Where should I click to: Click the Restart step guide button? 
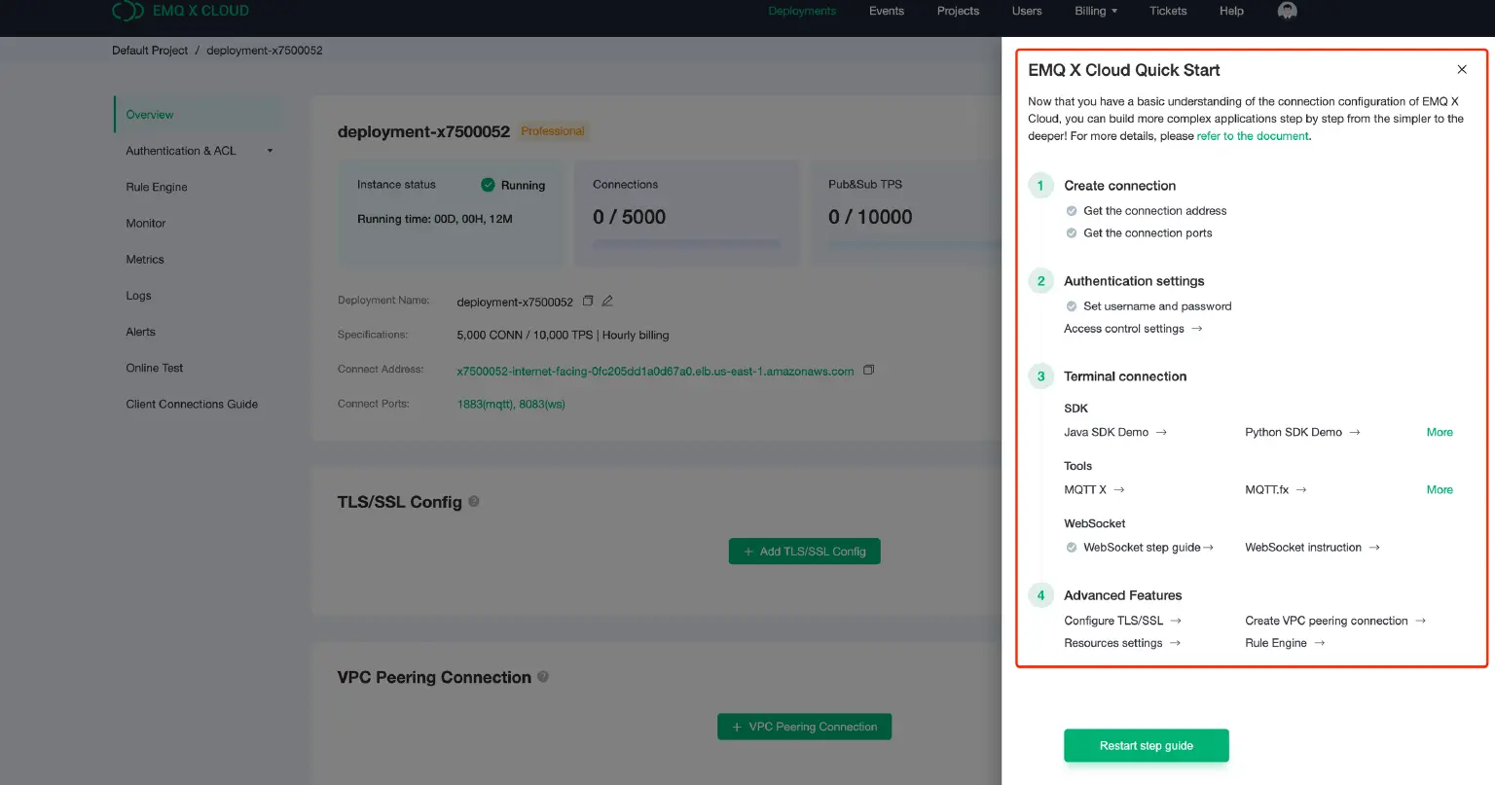click(1146, 745)
